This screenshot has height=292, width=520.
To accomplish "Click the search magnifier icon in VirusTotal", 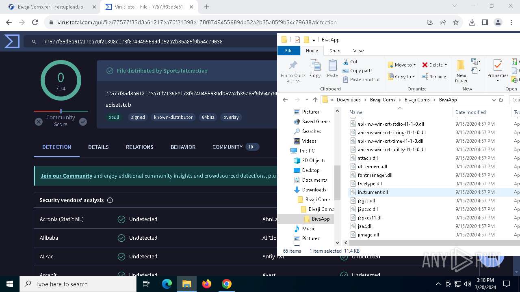I will (x=34, y=41).
